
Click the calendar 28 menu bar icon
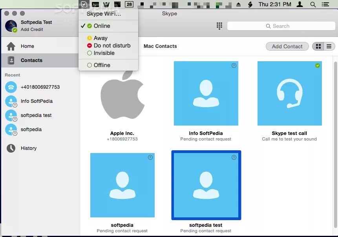(x=129, y=4)
